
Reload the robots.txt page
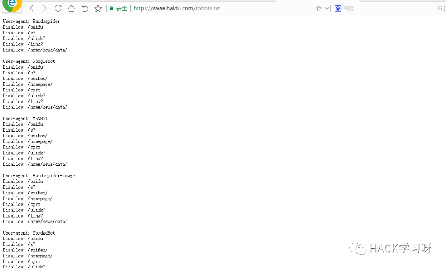click(x=58, y=8)
